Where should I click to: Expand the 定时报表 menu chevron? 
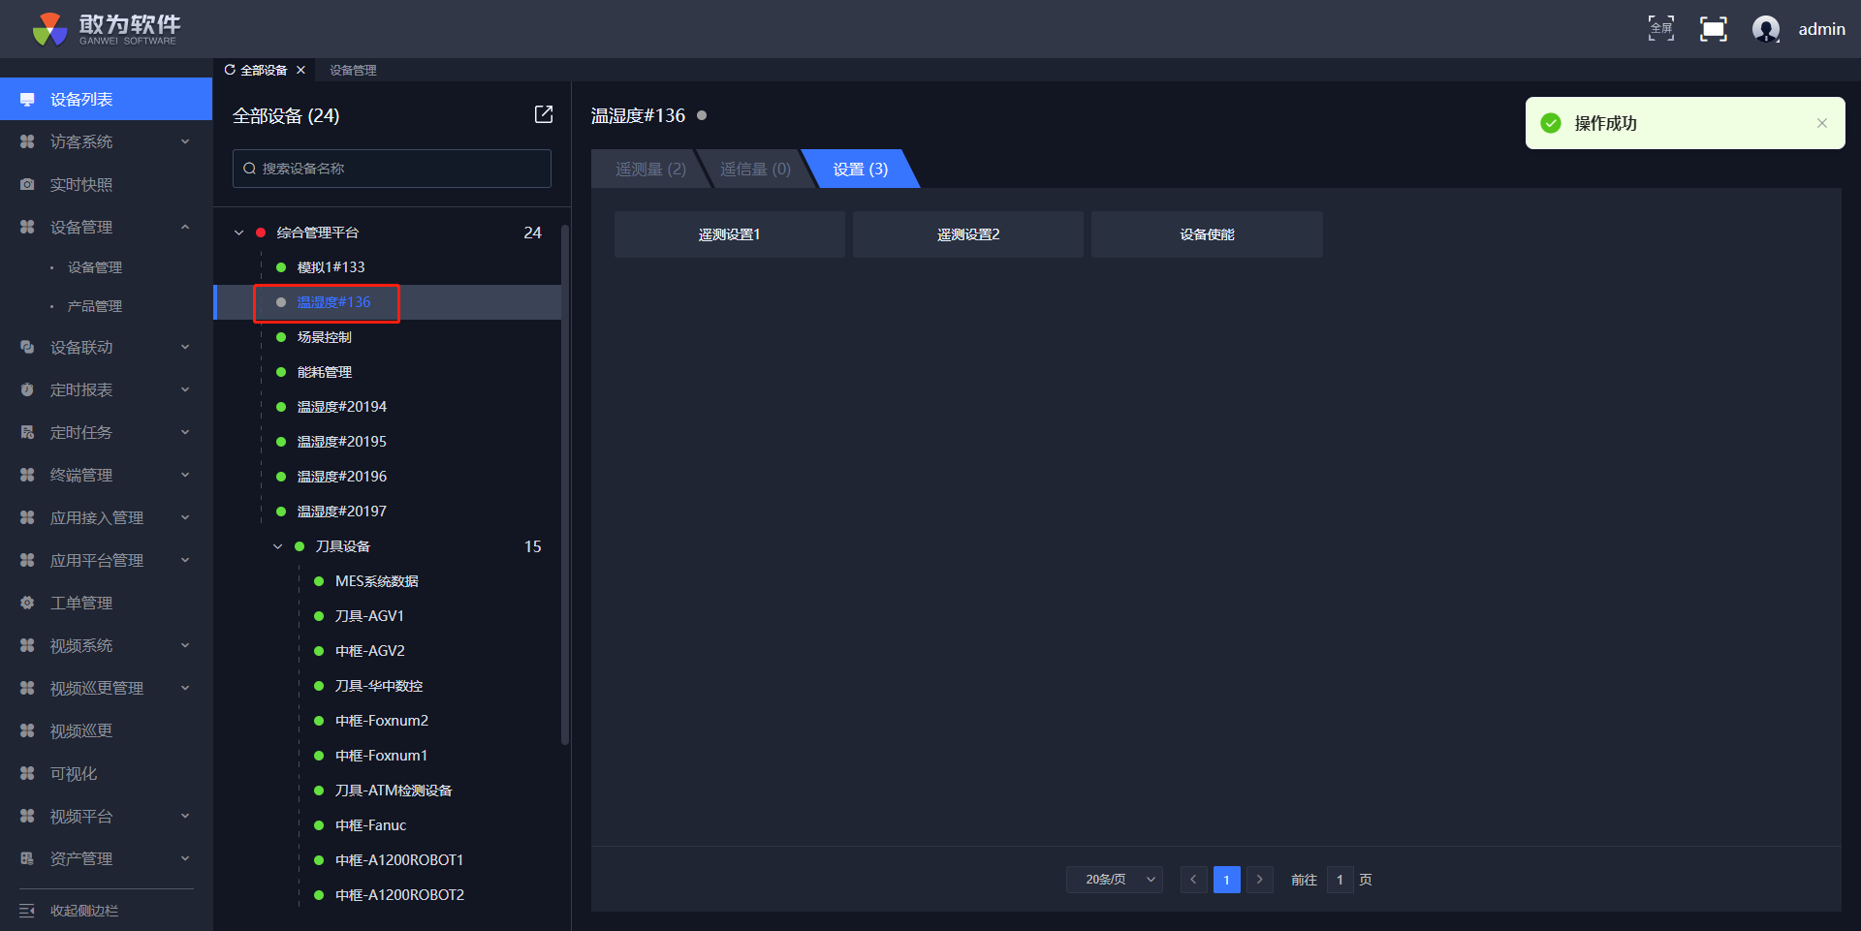pyautogui.click(x=185, y=389)
